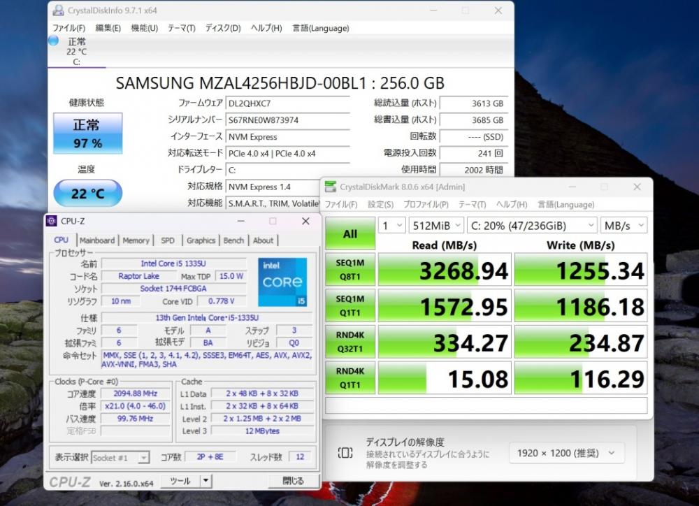Click the SEQ1M Q8T1 write result 1255.34
The width and height of the screenshot is (699, 506).
coord(581,270)
